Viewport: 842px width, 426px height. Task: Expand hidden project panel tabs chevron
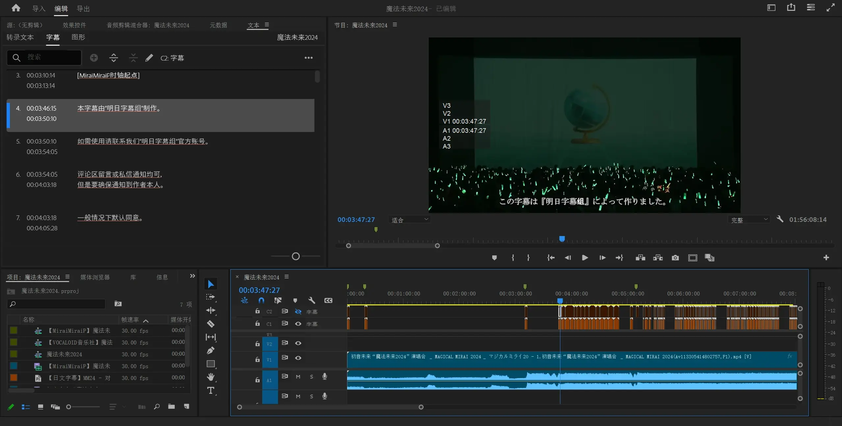[192, 276]
